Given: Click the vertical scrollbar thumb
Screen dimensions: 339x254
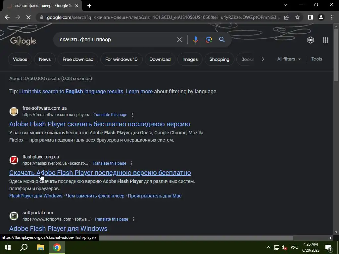Looking at the screenshot, I should pyautogui.click(x=336, y=55).
